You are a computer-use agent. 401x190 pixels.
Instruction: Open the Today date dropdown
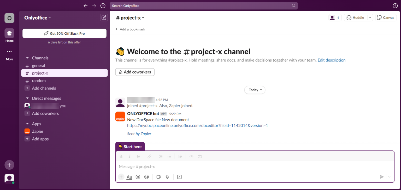coord(255,90)
